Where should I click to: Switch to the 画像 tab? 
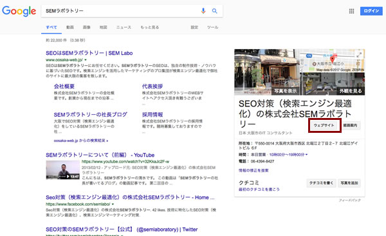(86, 27)
